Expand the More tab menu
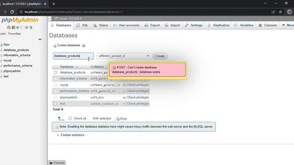Viewport: 294px width, 165px height. click(288, 25)
